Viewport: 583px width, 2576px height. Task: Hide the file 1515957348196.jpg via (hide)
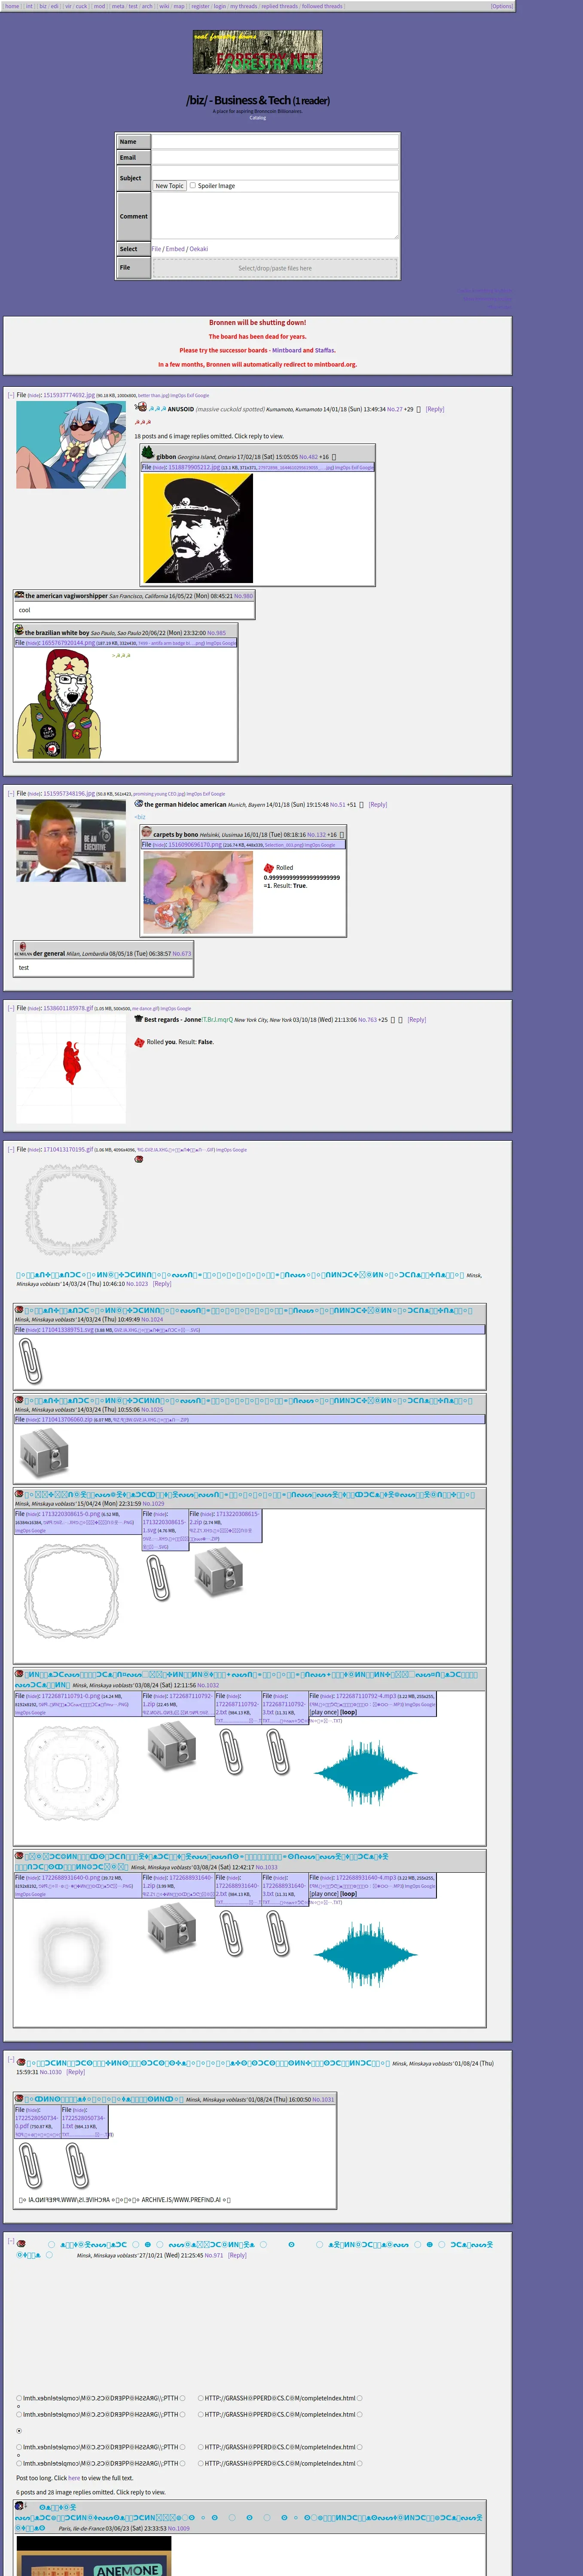[34, 793]
